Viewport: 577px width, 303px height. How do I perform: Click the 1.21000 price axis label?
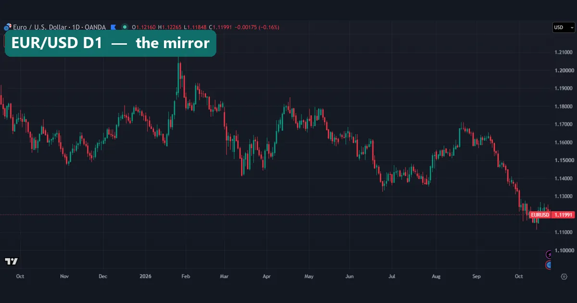click(x=563, y=52)
